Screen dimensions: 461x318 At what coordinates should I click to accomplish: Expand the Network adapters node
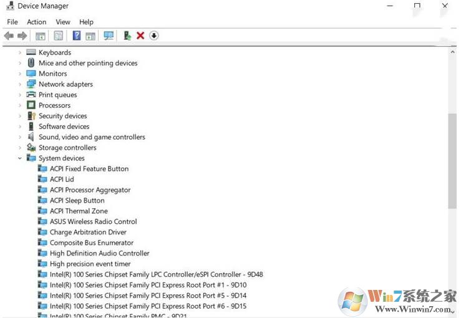tap(20, 84)
